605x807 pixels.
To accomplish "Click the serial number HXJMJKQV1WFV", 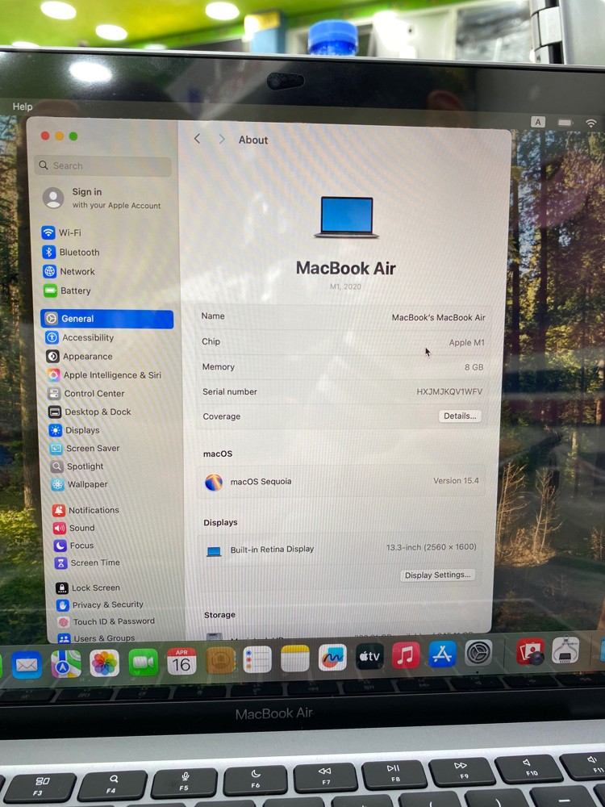I will 449,391.
